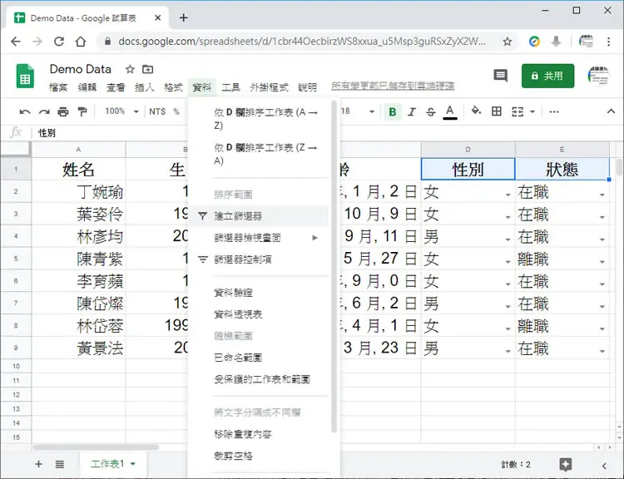
Task: Click the Explore star icon at bottom right
Action: point(566,464)
